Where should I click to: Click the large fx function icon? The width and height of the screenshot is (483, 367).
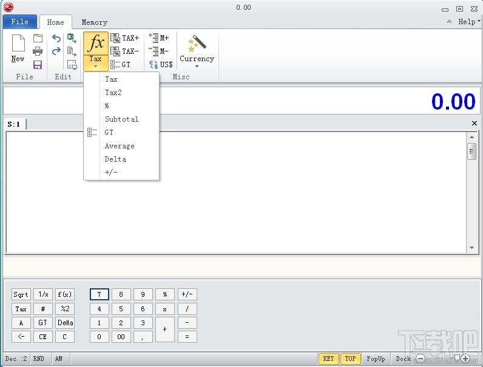click(x=96, y=43)
